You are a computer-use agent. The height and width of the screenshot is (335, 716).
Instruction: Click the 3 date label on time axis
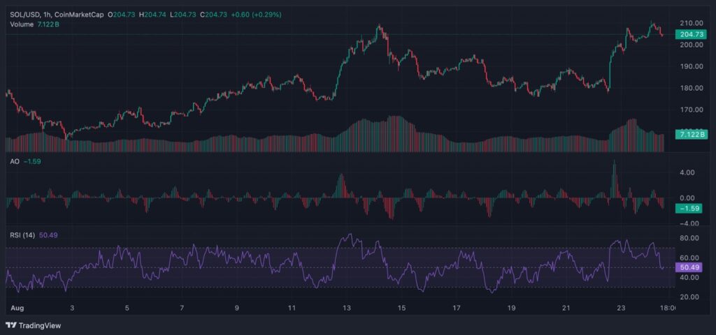tap(72, 308)
